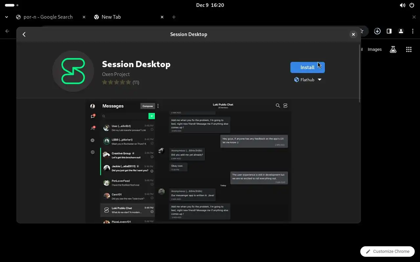420x262 pixels.
Task: Click the power icon in top bar
Action: [412, 5]
